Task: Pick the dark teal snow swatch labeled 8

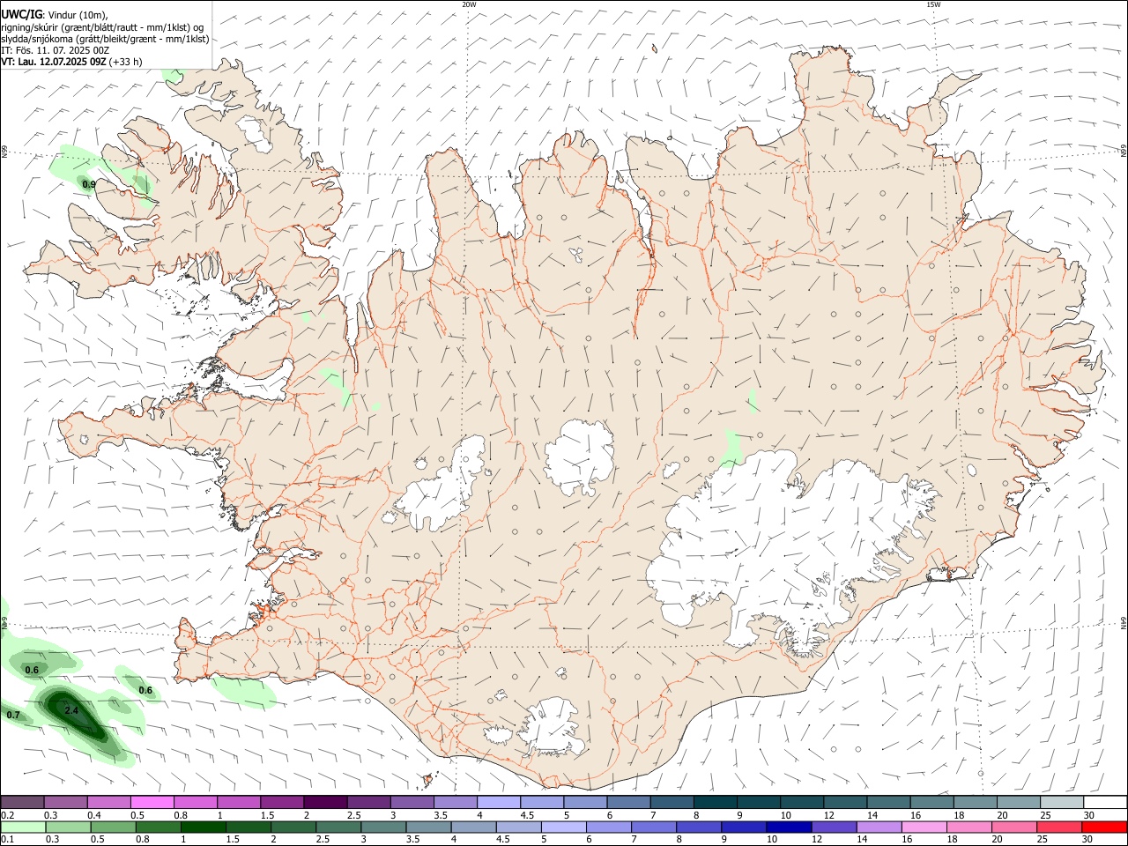Action: [716, 802]
